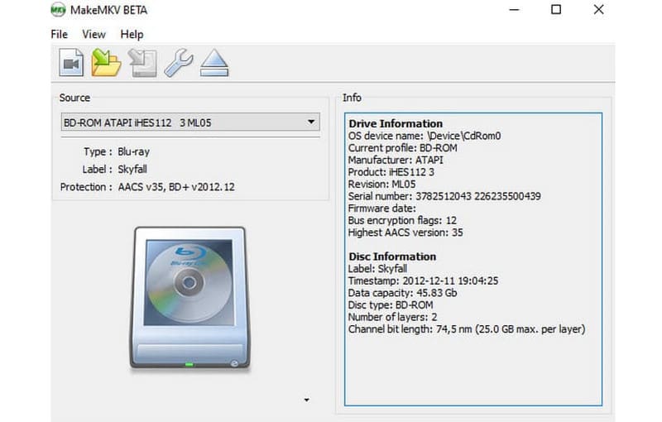Select the Timestamp 2012-12-11 line
This screenshot has width=662, height=422.
click(423, 281)
